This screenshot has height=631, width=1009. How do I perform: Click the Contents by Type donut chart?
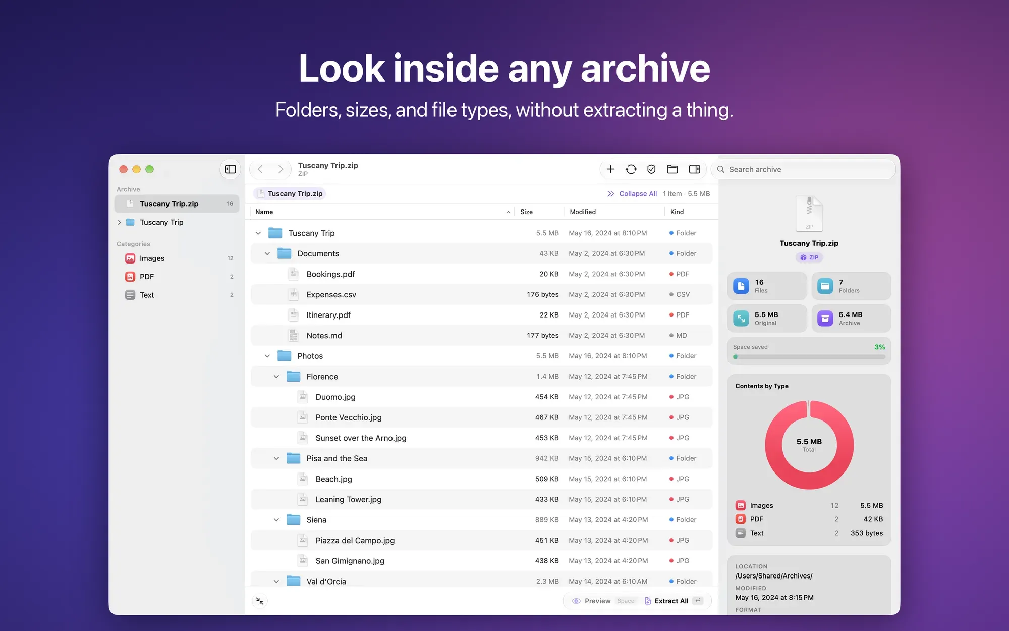[809, 445]
